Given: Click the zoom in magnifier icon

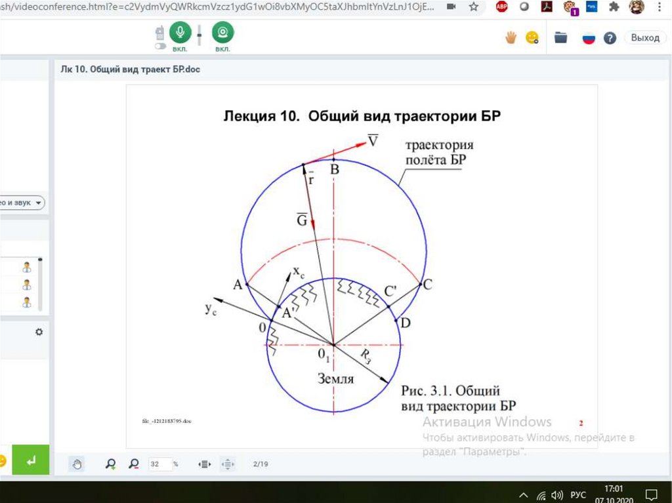Looking at the screenshot, I should 110,464.
